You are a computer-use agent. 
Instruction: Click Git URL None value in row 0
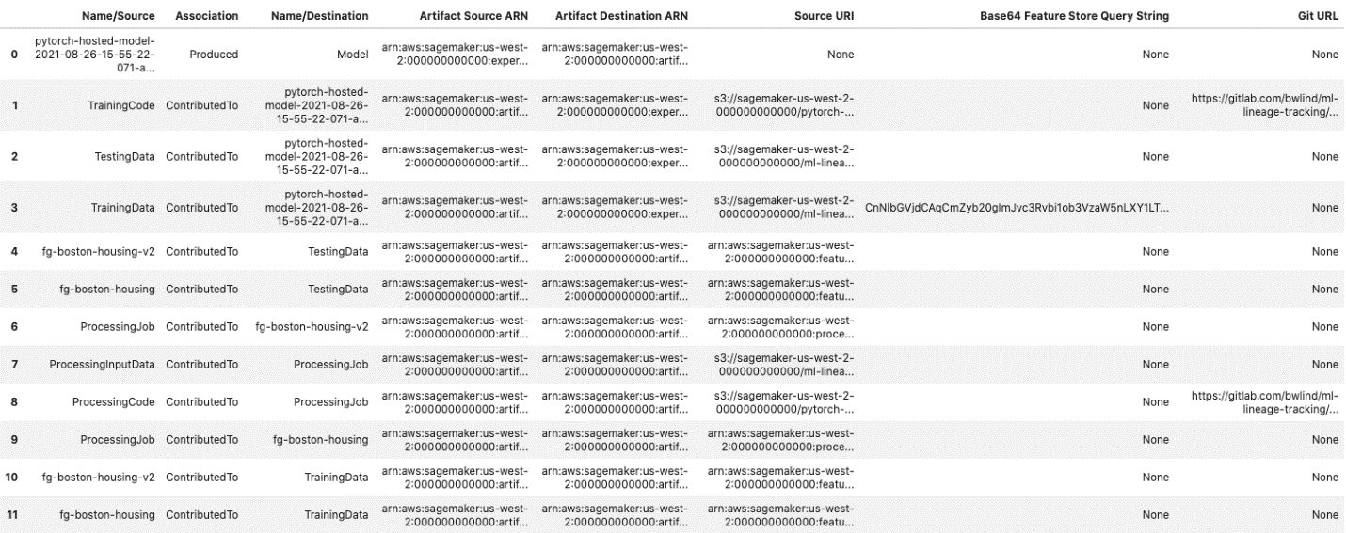(x=1324, y=55)
